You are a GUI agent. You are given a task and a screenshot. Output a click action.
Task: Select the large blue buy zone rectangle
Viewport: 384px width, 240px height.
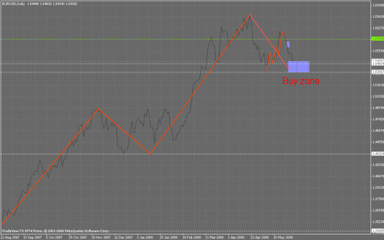[x=299, y=66]
